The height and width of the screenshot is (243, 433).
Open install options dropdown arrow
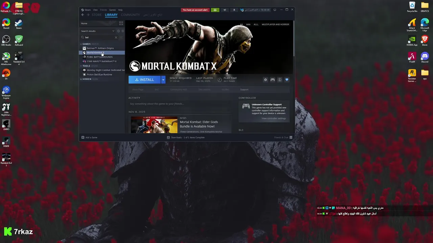click(x=163, y=80)
